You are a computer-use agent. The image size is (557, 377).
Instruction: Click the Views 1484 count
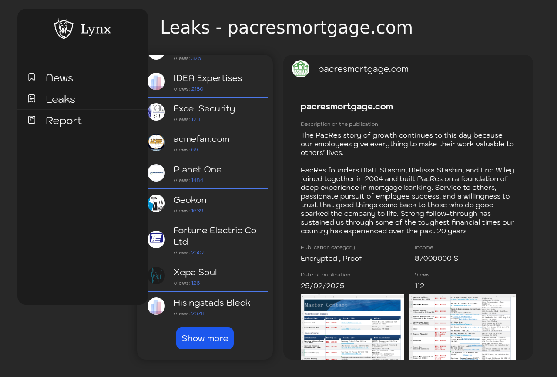197,180
